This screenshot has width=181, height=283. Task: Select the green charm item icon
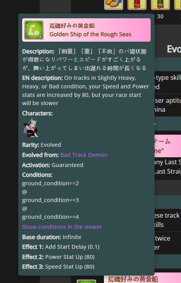tap(160, 5)
